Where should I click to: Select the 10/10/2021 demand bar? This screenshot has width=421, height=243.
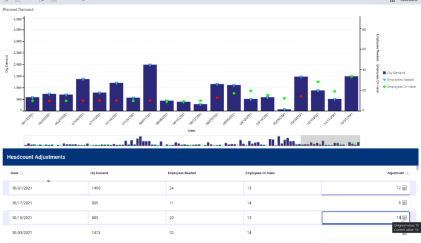coord(318,100)
